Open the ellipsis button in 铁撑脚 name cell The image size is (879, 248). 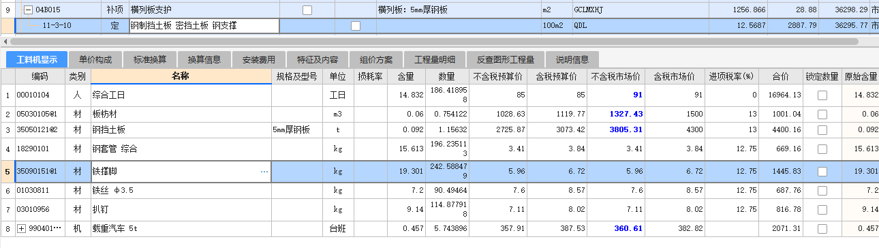tap(264, 172)
